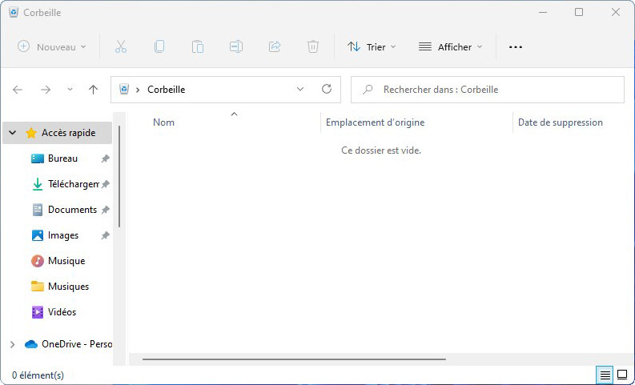Viewport: 635px width, 385px height.
Task: Click the Paste clipboard icon
Action: 198,47
